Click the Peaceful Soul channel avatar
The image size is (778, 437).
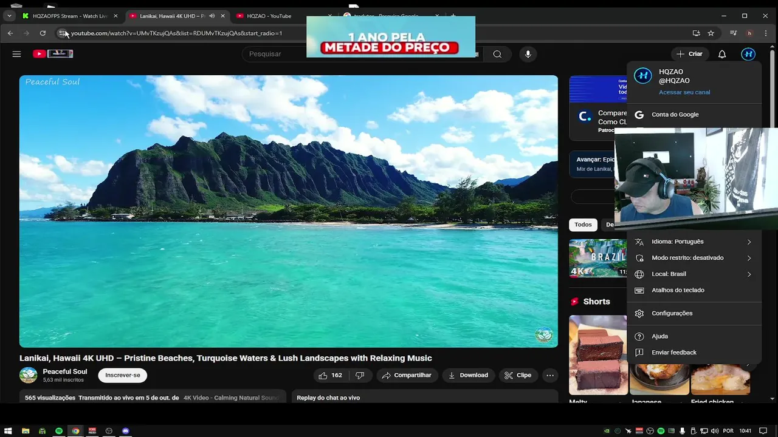click(x=28, y=375)
